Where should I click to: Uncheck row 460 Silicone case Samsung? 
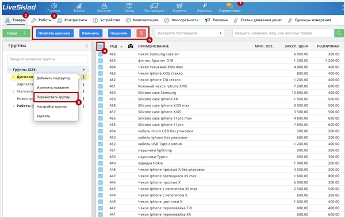pos(101,93)
